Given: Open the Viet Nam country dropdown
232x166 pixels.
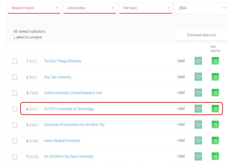Looking at the screenshot, I should [x=145, y=8].
